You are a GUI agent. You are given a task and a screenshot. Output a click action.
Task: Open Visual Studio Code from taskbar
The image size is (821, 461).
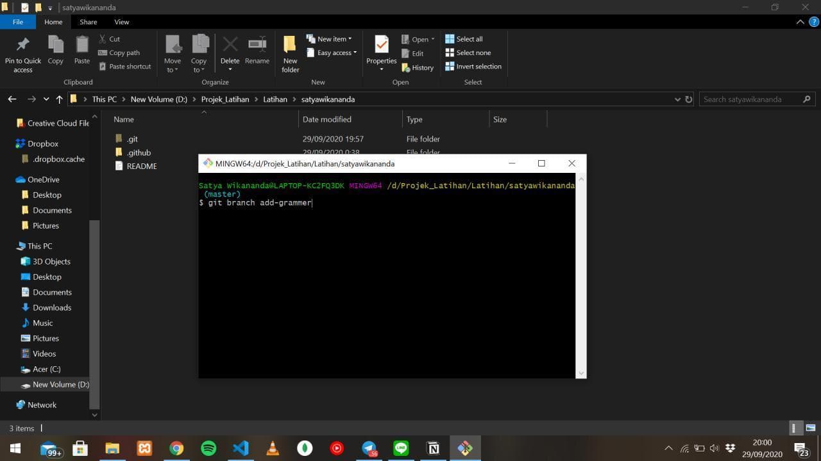[x=241, y=448]
